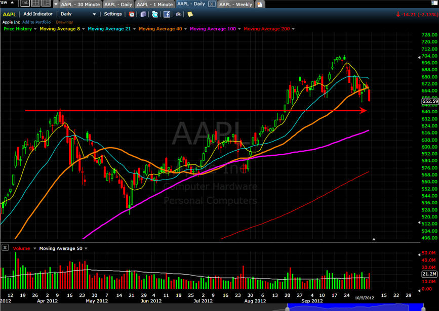Click the left handle of date range slider

287,308
